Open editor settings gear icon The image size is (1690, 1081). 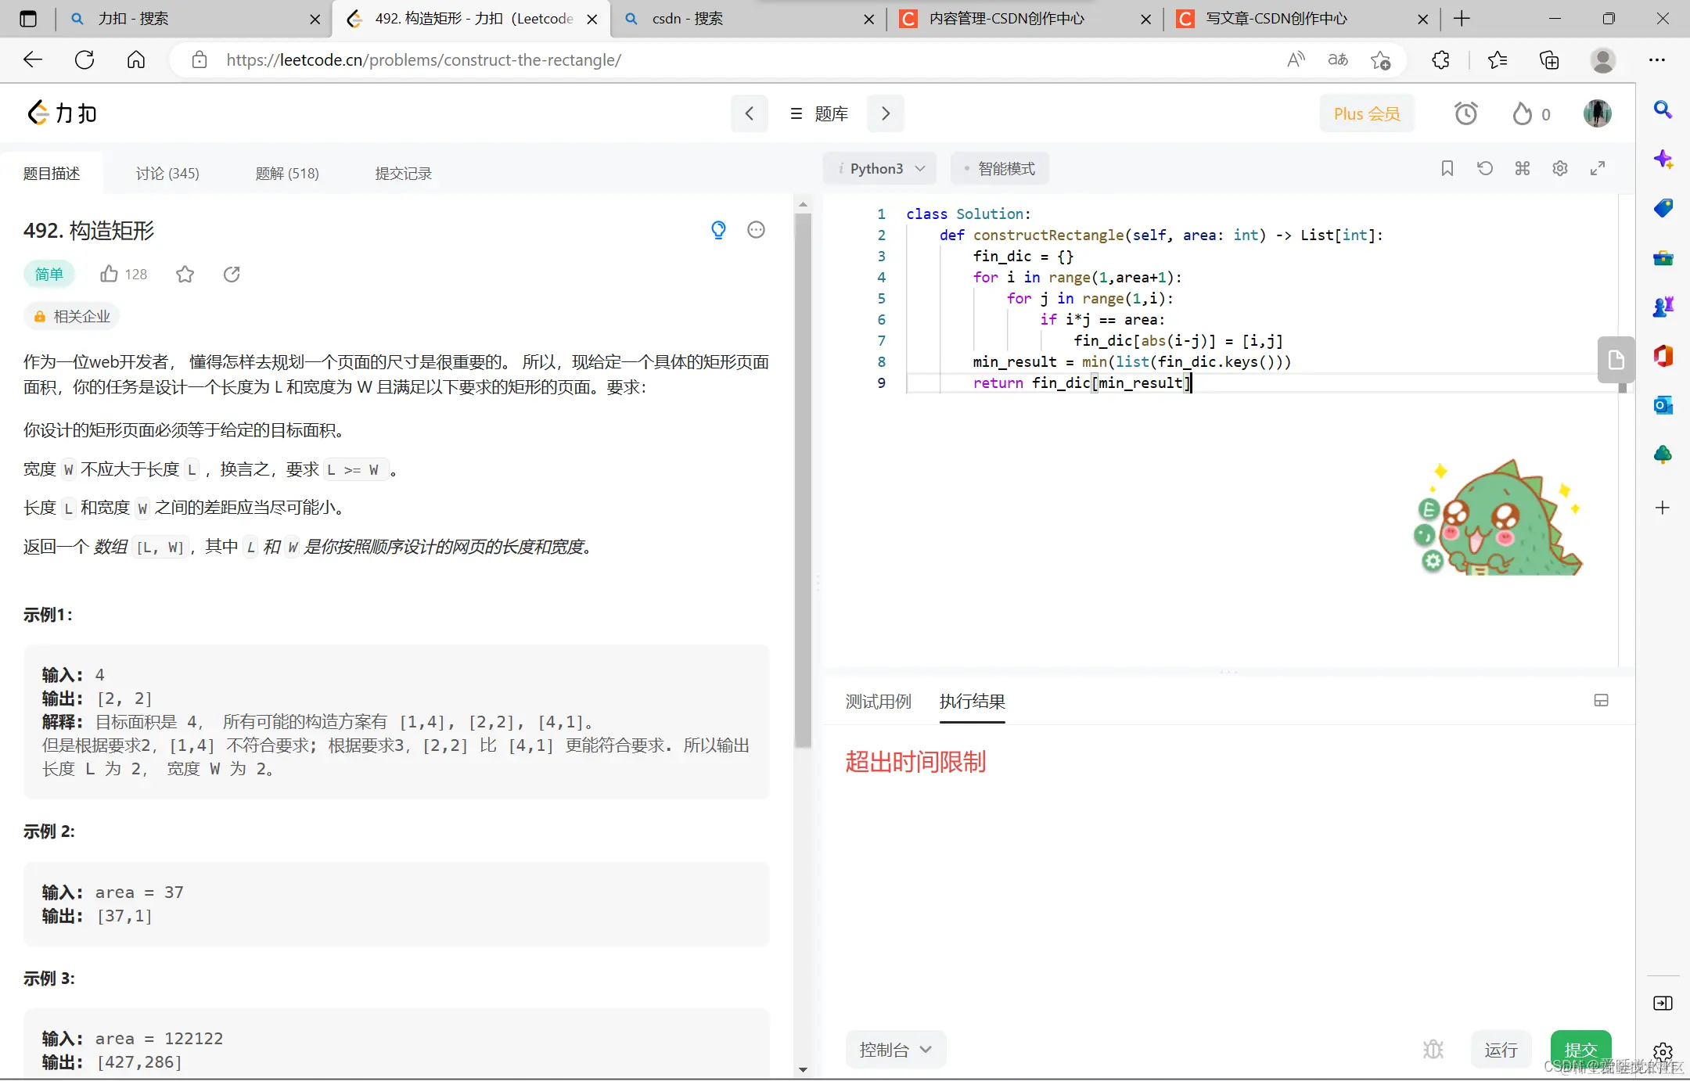[1559, 168]
